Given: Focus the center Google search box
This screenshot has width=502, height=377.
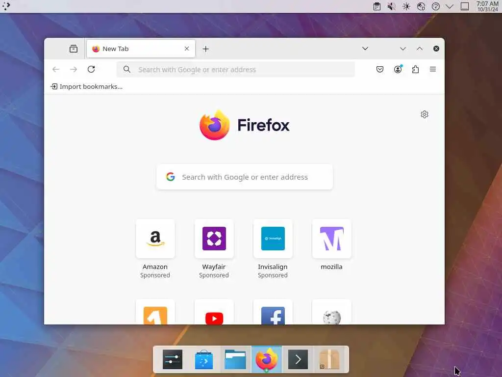Looking at the screenshot, I should coord(245,177).
